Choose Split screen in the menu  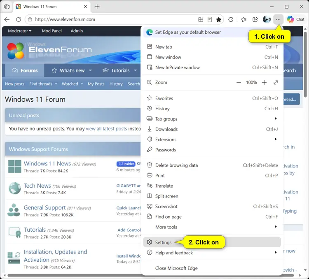coord(213,196)
